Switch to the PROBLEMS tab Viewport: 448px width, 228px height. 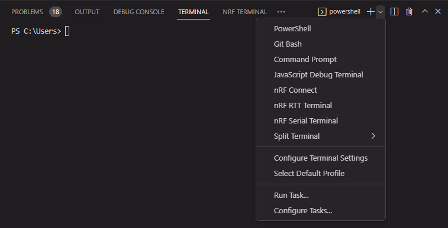coord(27,12)
